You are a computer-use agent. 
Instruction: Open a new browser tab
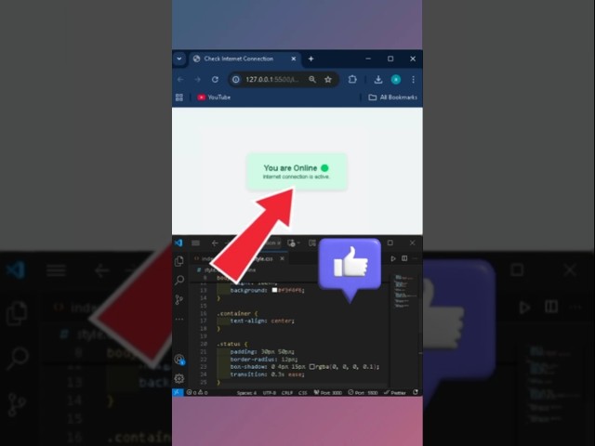click(x=311, y=59)
